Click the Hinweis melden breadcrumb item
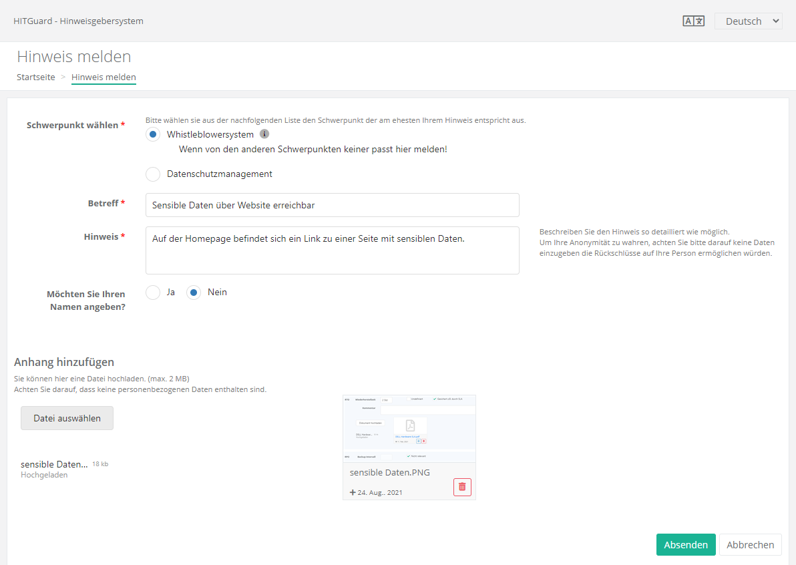The height and width of the screenshot is (565, 796). pyautogui.click(x=104, y=77)
